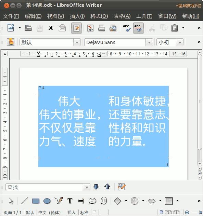
Task: Open the 编辑(E) menu
Action: tap(33, 16)
